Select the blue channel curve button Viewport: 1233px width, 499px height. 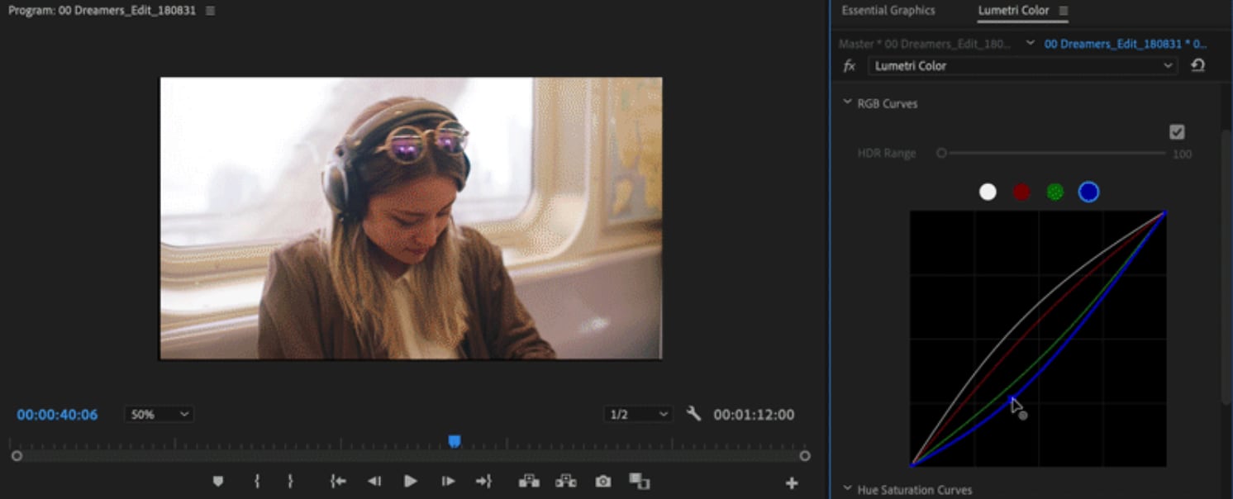1088,191
